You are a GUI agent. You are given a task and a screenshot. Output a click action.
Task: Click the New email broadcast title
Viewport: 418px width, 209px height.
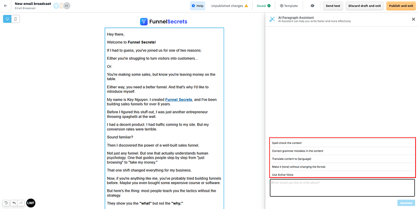[x=33, y=4]
